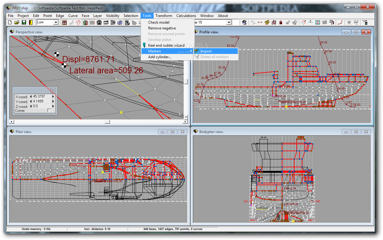Click the red curve tool icon
This screenshot has width=383, height=240.
[x=340, y=22]
